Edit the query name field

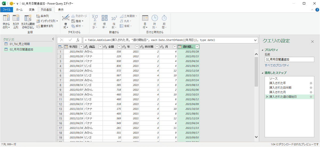(x=289, y=60)
